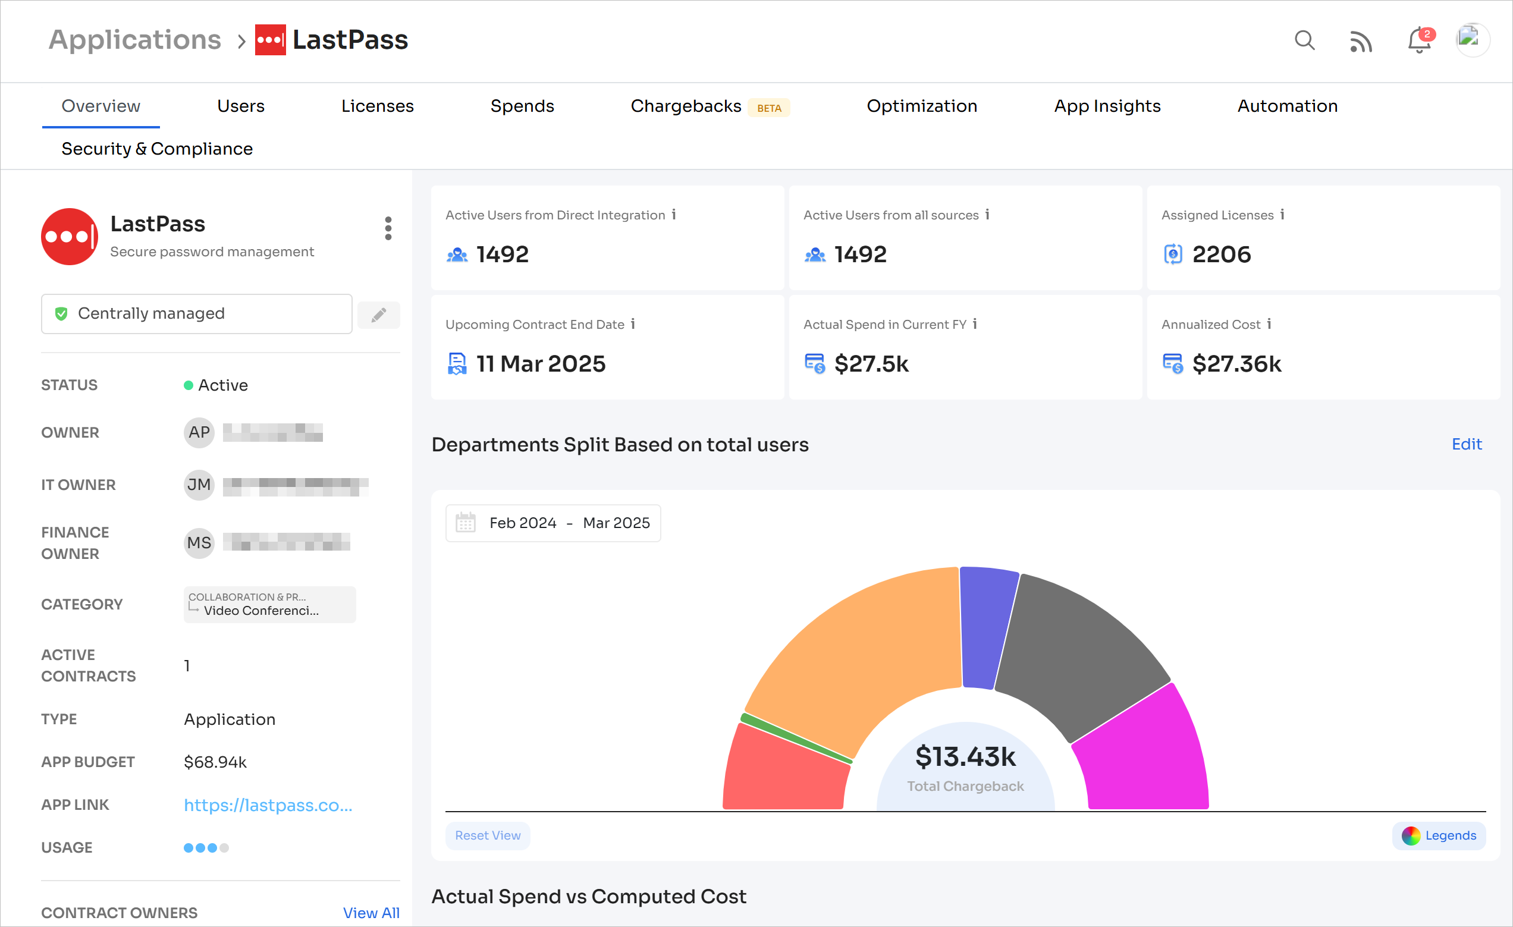Click info icon beside Annualized Cost
This screenshot has width=1513, height=927.
click(1269, 323)
